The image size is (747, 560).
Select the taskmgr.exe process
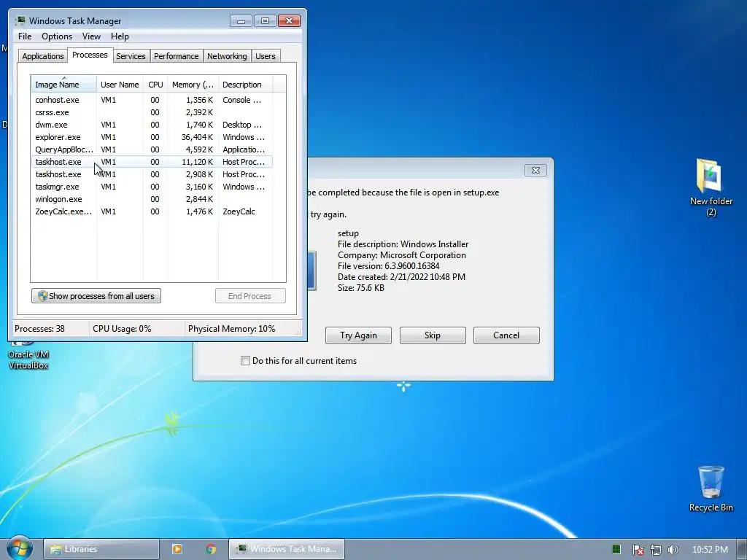[152, 187]
